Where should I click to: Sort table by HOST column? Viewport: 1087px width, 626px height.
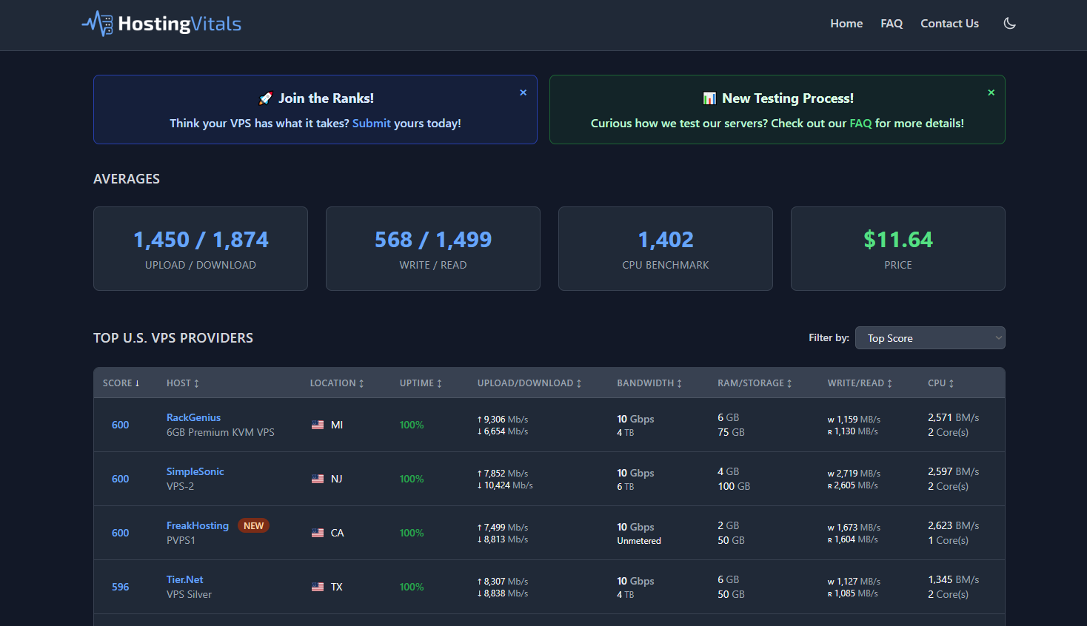click(x=183, y=383)
